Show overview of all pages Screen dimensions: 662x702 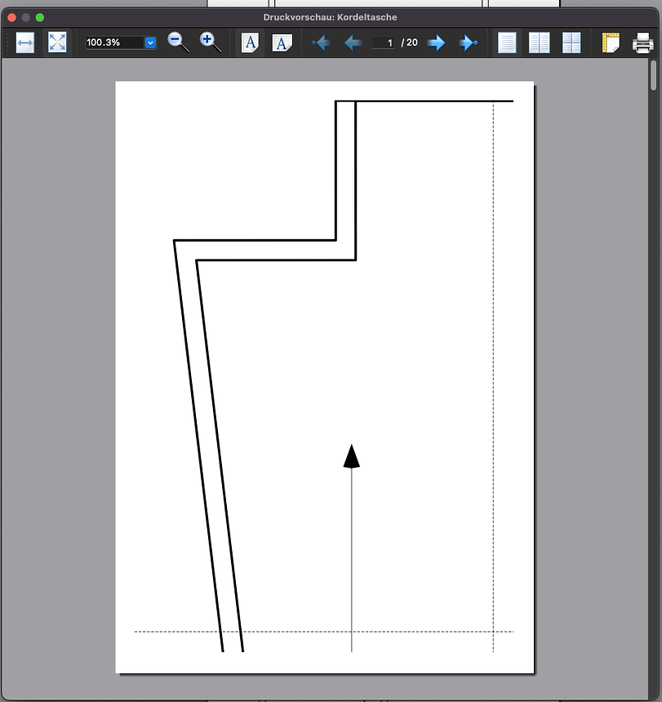[571, 42]
